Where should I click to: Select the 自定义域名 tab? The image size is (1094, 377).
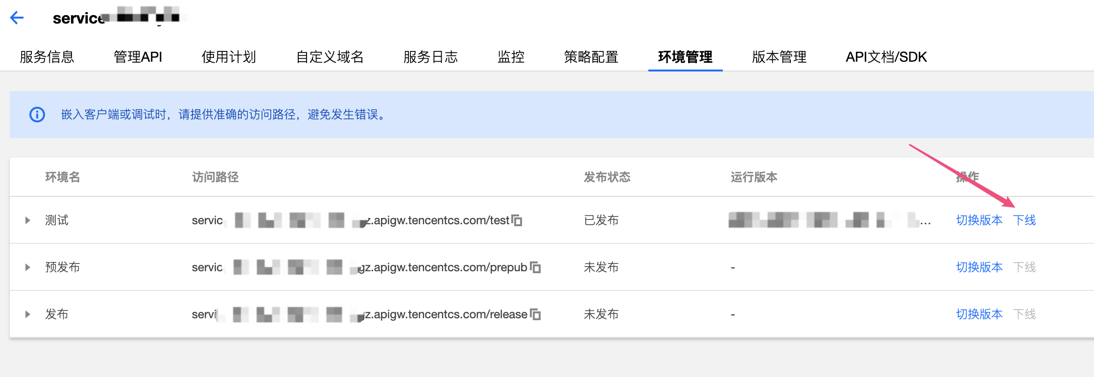(x=330, y=57)
